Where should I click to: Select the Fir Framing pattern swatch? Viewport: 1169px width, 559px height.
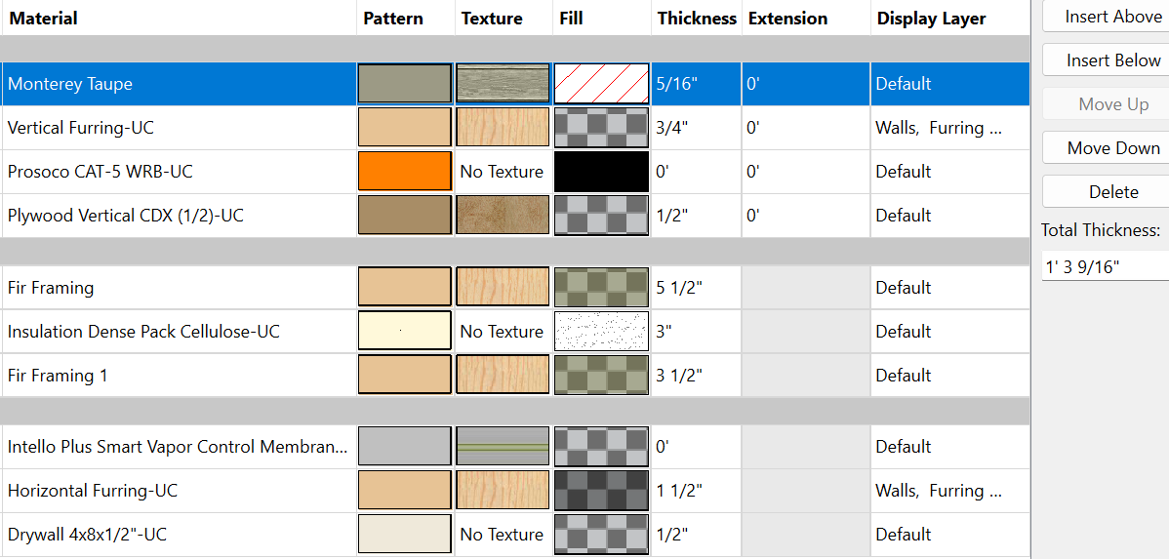pos(405,288)
